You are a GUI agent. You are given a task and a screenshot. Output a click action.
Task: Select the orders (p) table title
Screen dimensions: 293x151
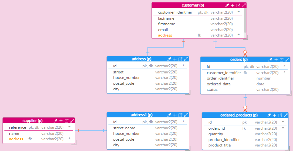click(x=239, y=59)
